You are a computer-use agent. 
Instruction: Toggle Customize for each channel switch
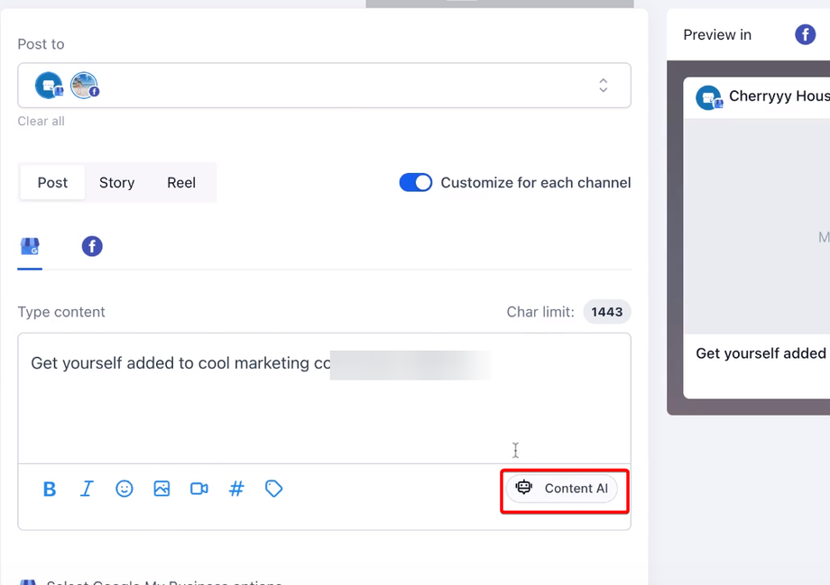(x=416, y=182)
